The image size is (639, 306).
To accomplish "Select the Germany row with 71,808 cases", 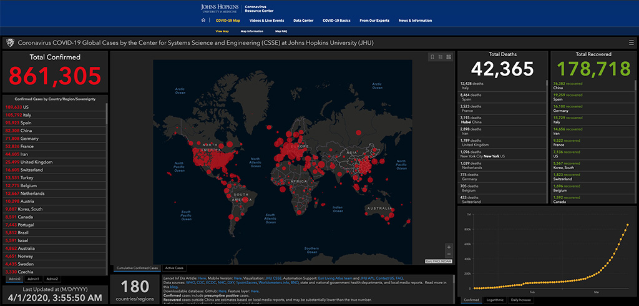I will 55,138.
